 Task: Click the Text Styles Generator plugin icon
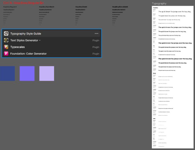click(6, 40)
